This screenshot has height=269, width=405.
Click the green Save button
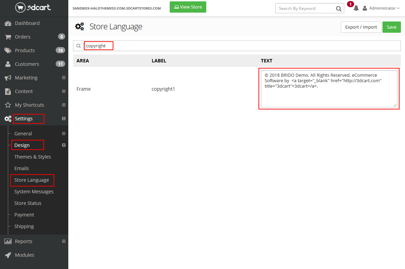coord(391,27)
